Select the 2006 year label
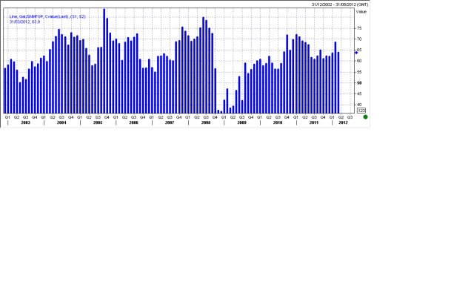 click(133, 122)
